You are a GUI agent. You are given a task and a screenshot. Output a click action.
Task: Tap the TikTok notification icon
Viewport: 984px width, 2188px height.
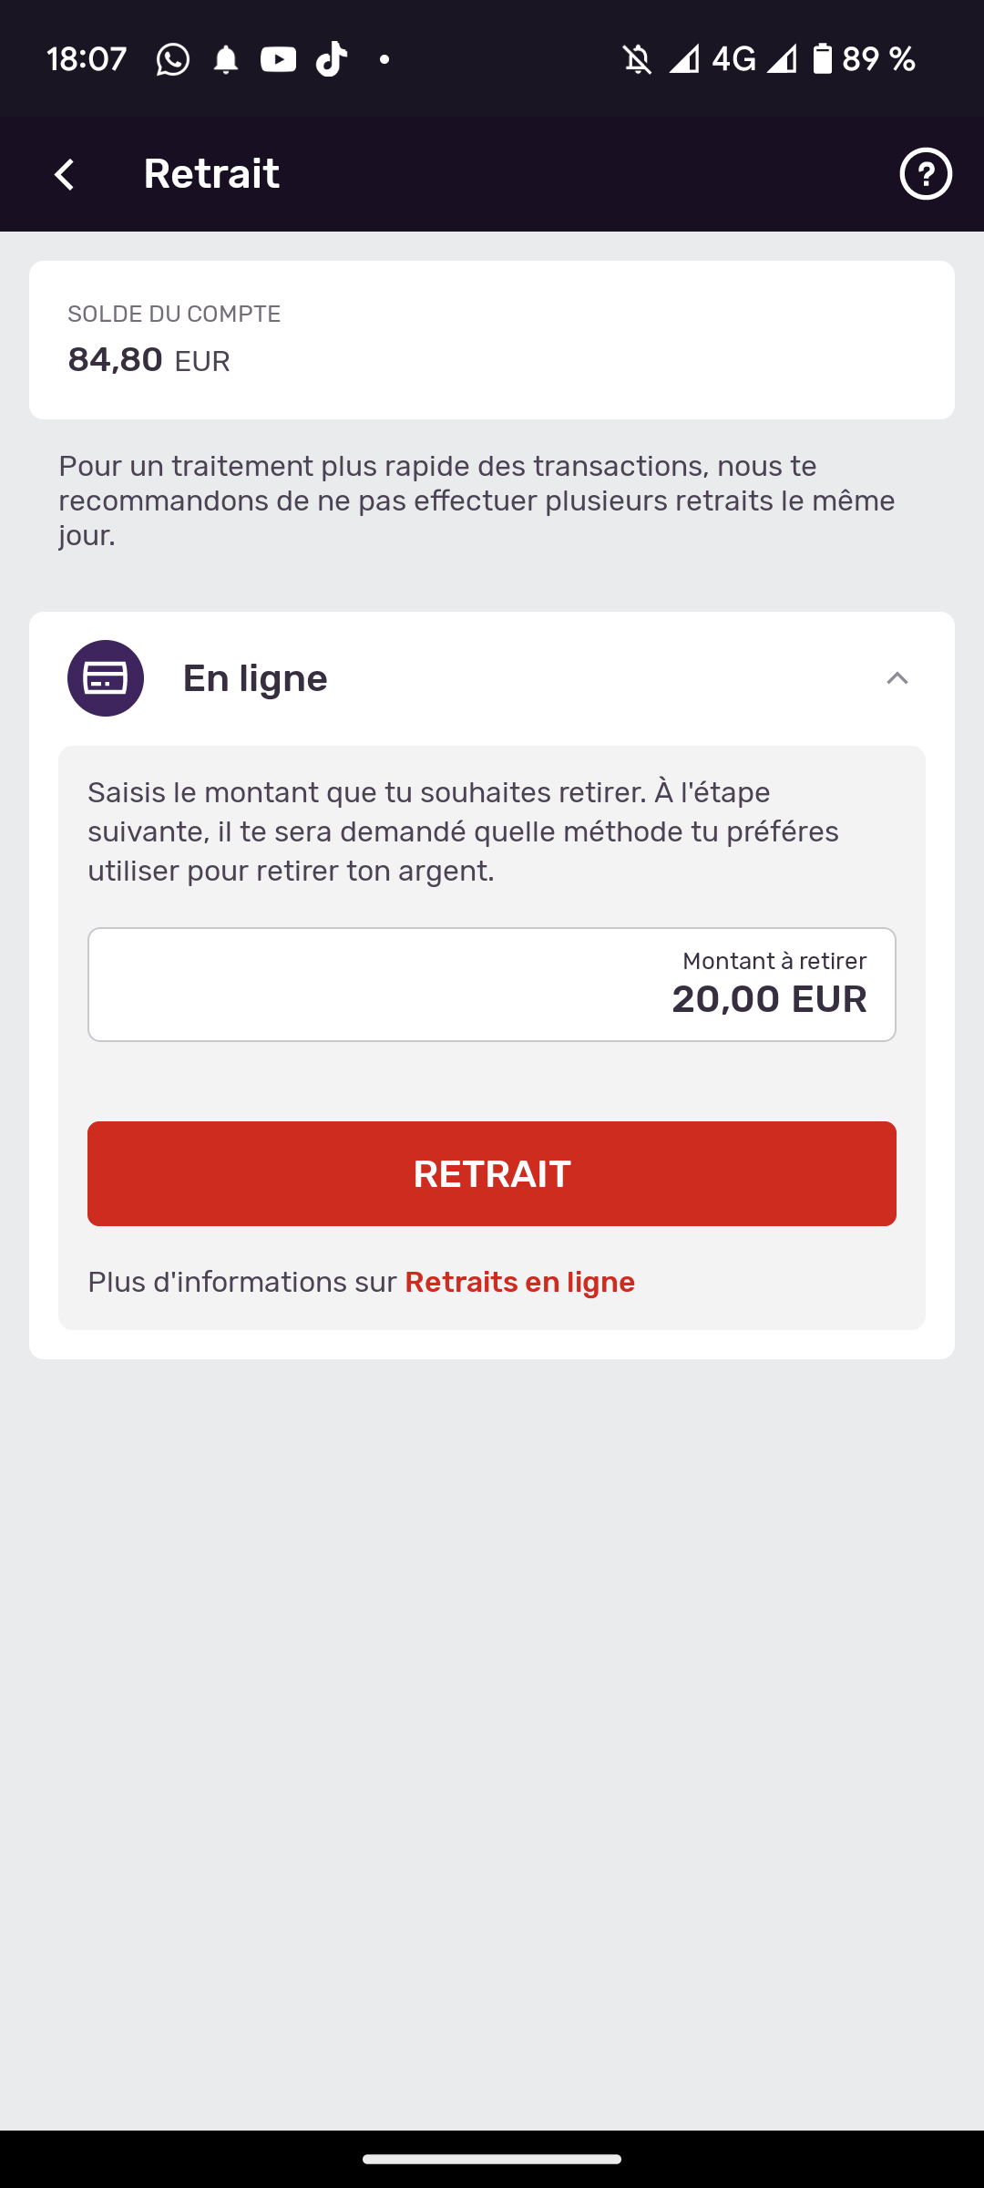coord(332,59)
